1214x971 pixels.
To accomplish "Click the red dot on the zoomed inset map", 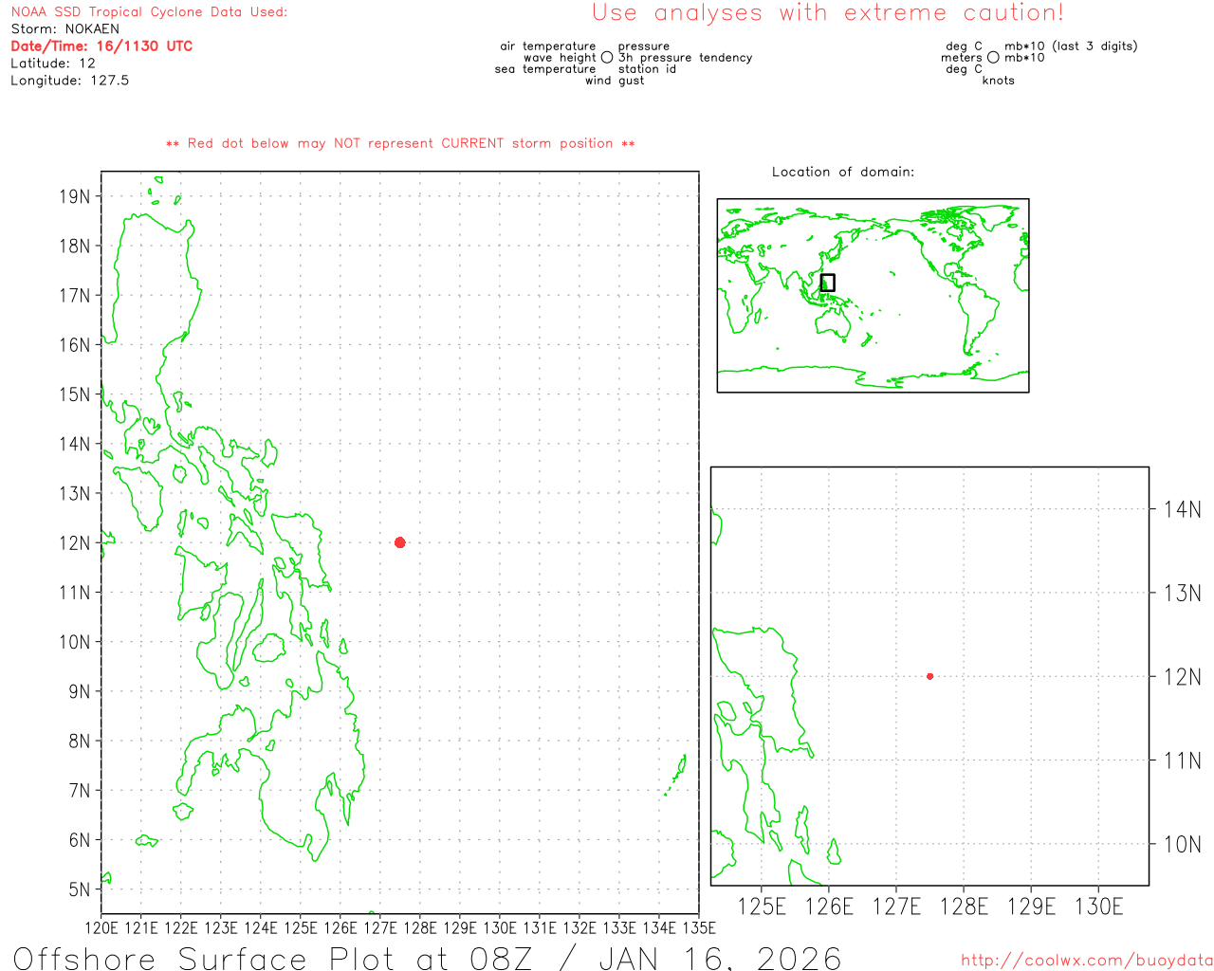I will (x=929, y=676).
